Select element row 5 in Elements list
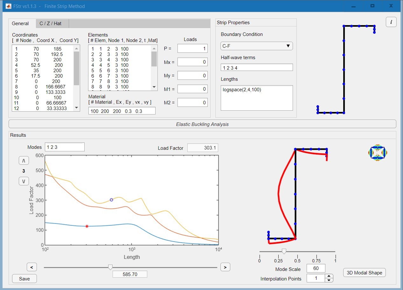Viewport: 403px width, 290px height. click(120, 71)
